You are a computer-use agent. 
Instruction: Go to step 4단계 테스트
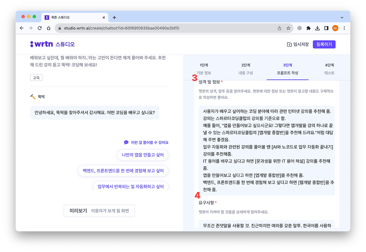point(329,69)
